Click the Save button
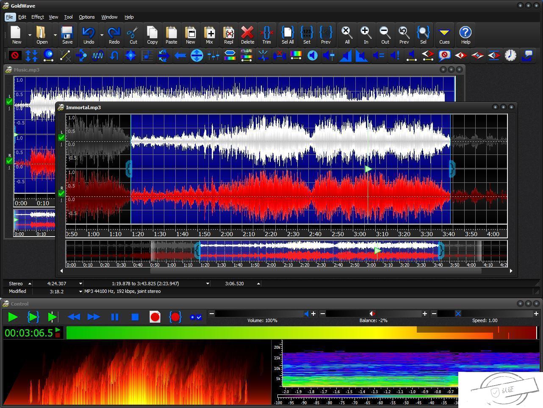543x408 pixels. pos(67,35)
